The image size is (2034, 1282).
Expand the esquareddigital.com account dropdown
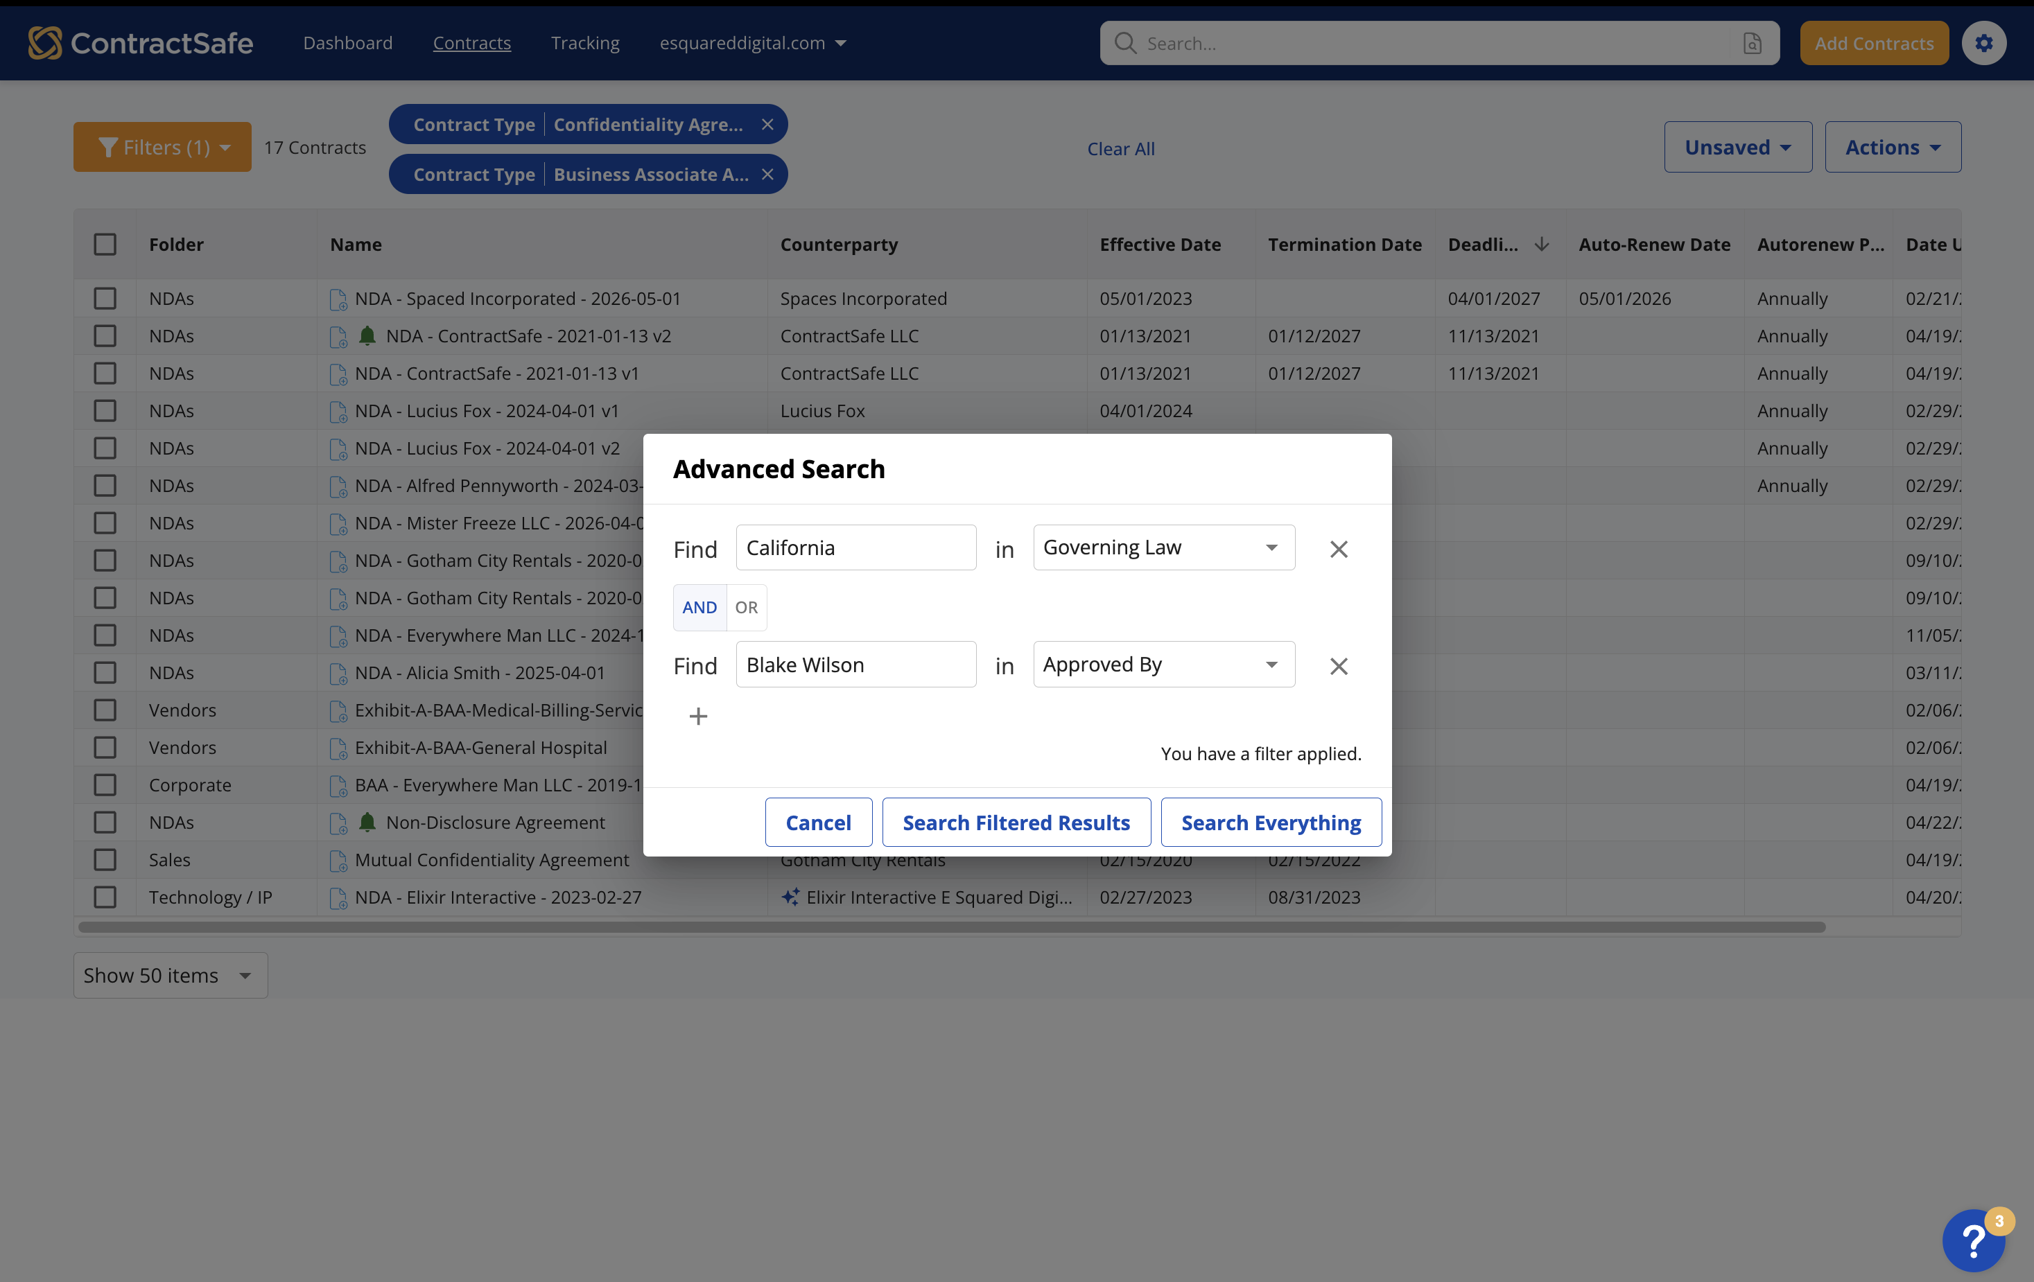[753, 43]
